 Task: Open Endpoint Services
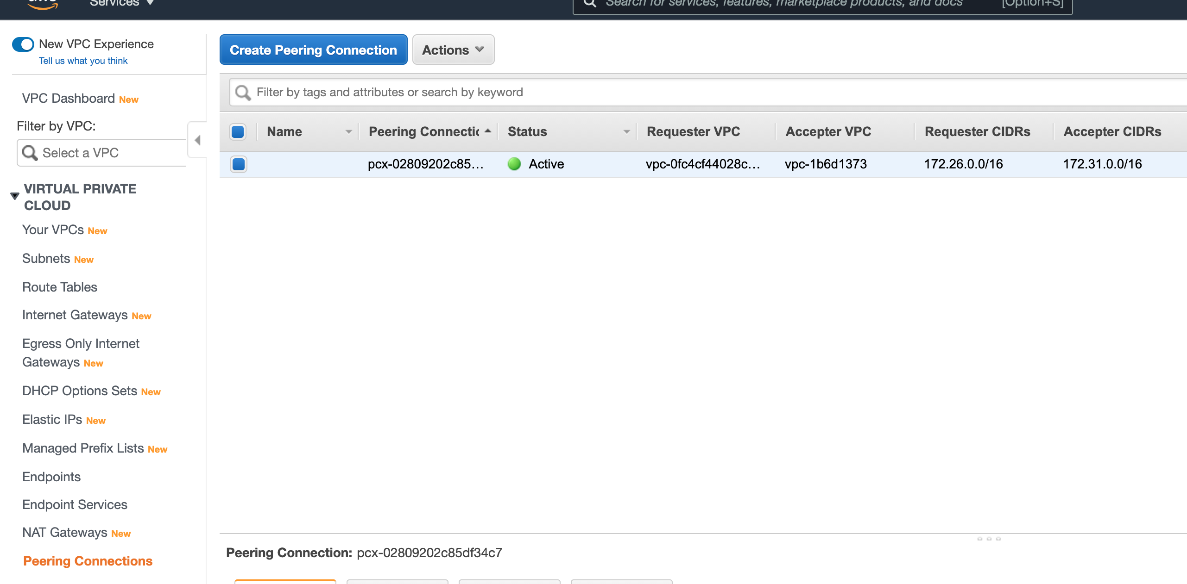pyautogui.click(x=75, y=504)
